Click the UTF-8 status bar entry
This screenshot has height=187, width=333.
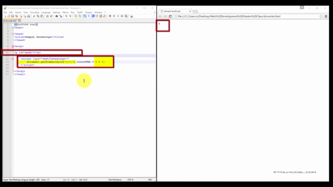pos(130,180)
